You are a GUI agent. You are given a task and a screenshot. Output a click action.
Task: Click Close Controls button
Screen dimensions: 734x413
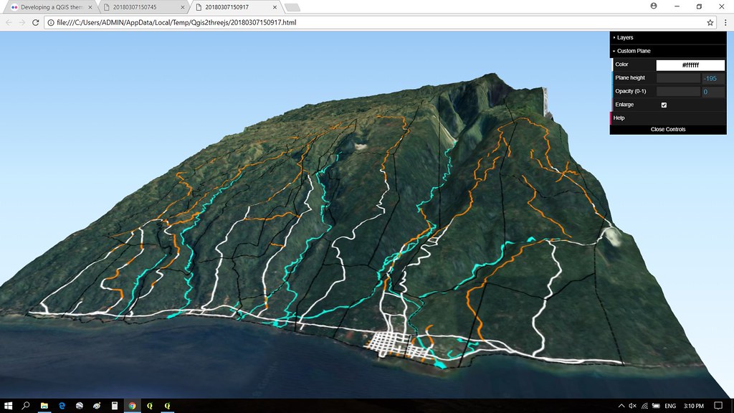(x=668, y=129)
